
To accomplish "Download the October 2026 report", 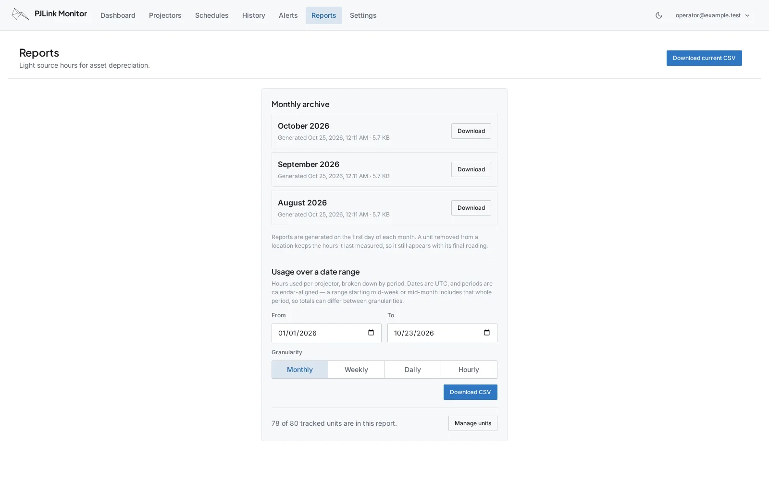I will (471, 131).
